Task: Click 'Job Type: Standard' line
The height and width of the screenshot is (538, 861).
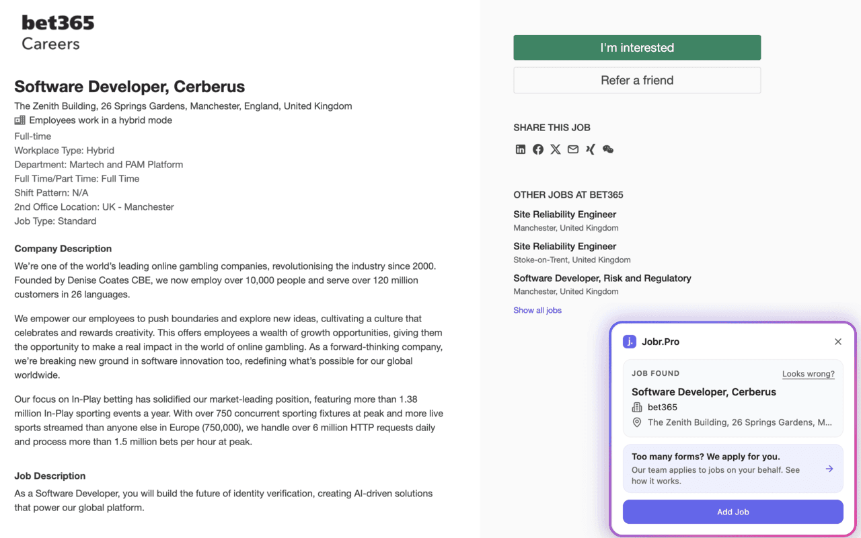Action: pos(55,221)
